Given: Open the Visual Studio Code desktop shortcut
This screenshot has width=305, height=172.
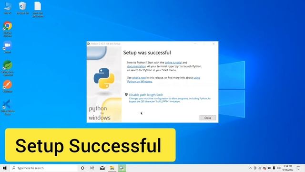Looking at the screenshot, I should pyautogui.click(x=8, y=107).
